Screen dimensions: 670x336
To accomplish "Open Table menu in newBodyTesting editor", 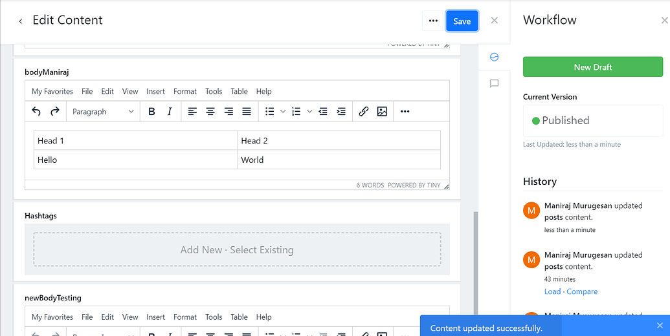I will (x=239, y=317).
